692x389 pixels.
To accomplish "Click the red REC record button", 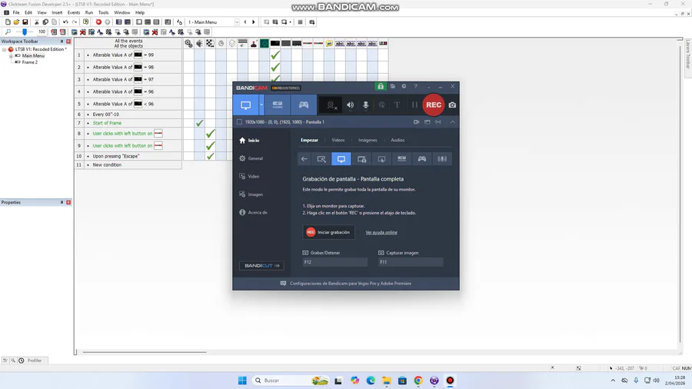I will pyautogui.click(x=434, y=105).
